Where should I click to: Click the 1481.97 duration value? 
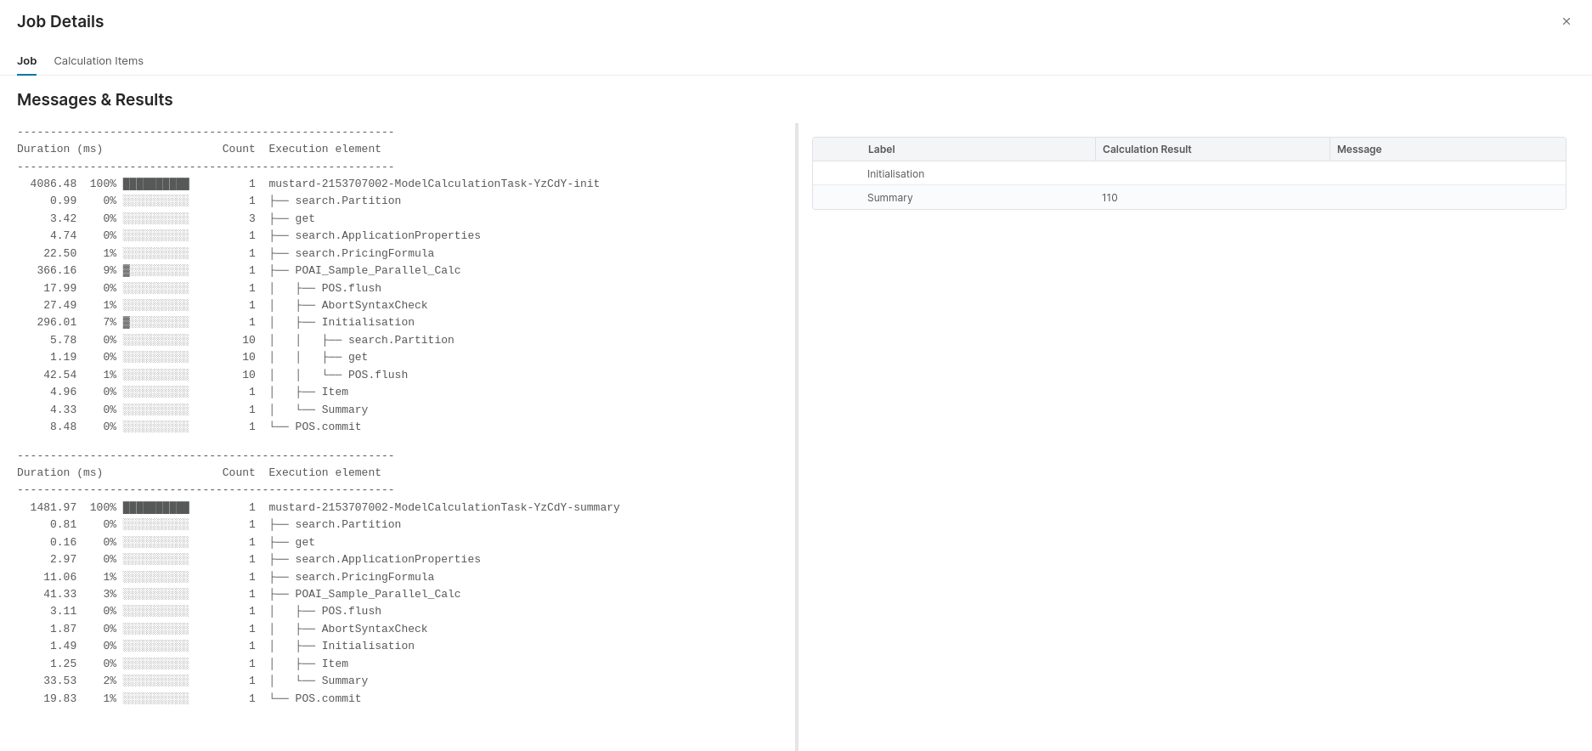pyautogui.click(x=53, y=507)
